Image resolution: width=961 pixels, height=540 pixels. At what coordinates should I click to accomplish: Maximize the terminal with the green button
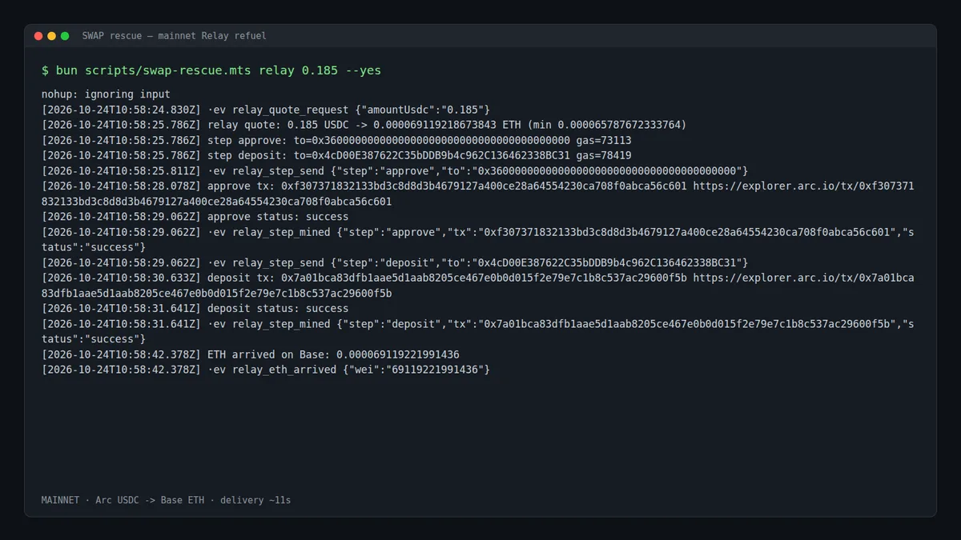click(x=65, y=36)
